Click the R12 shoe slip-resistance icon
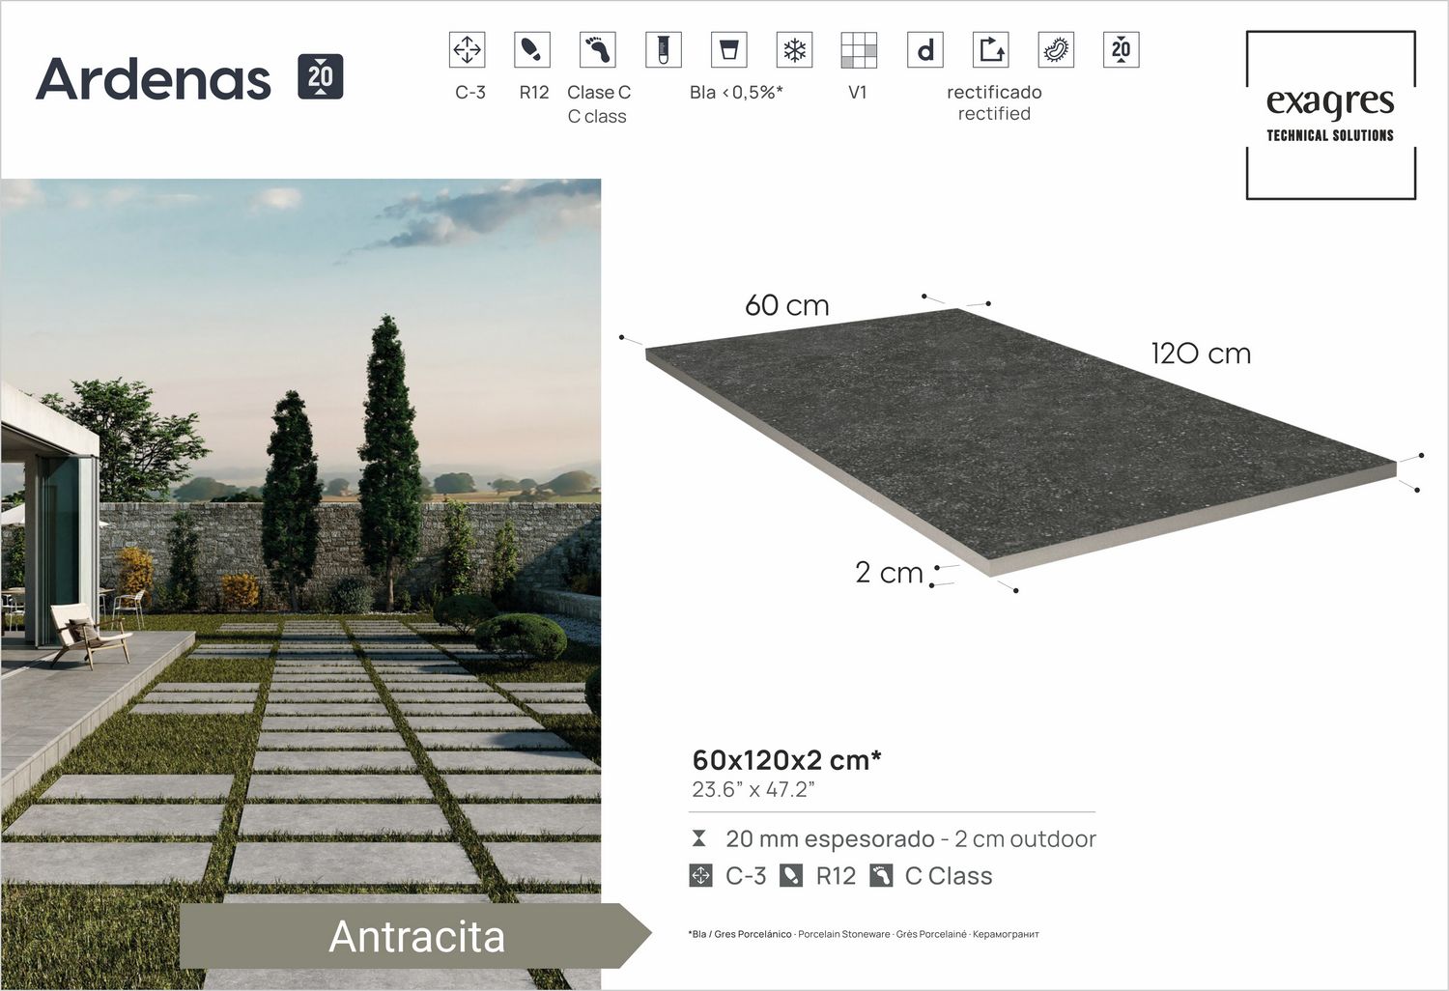This screenshot has height=991, width=1449. tap(531, 48)
